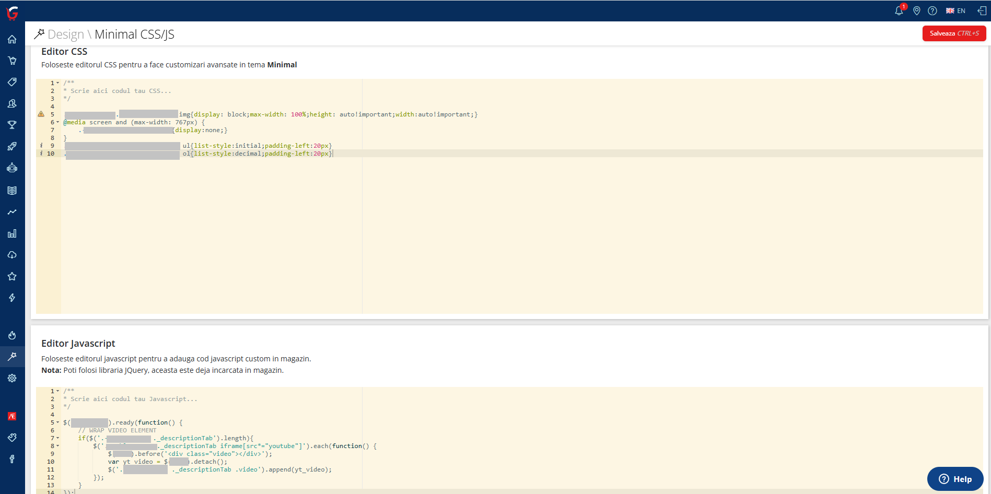
Task: Open the shopping cart sidebar section
Action: pyautogui.click(x=12, y=61)
